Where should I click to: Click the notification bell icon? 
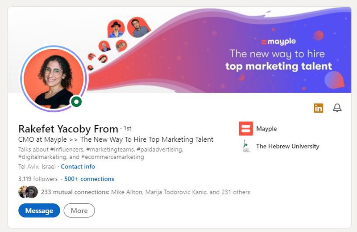click(337, 108)
